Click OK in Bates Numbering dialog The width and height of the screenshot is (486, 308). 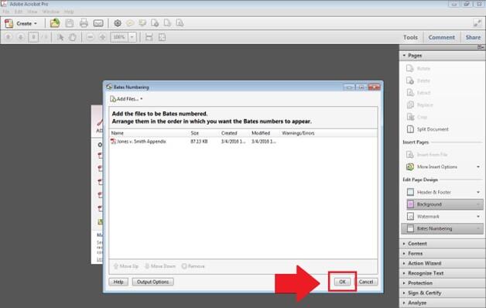(342, 282)
